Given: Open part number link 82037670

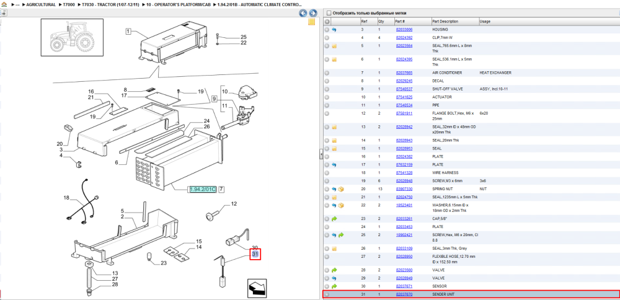Looking at the screenshot, I should pyautogui.click(x=404, y=294).
